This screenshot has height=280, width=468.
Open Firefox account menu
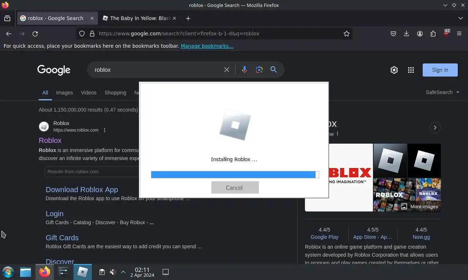420,34
